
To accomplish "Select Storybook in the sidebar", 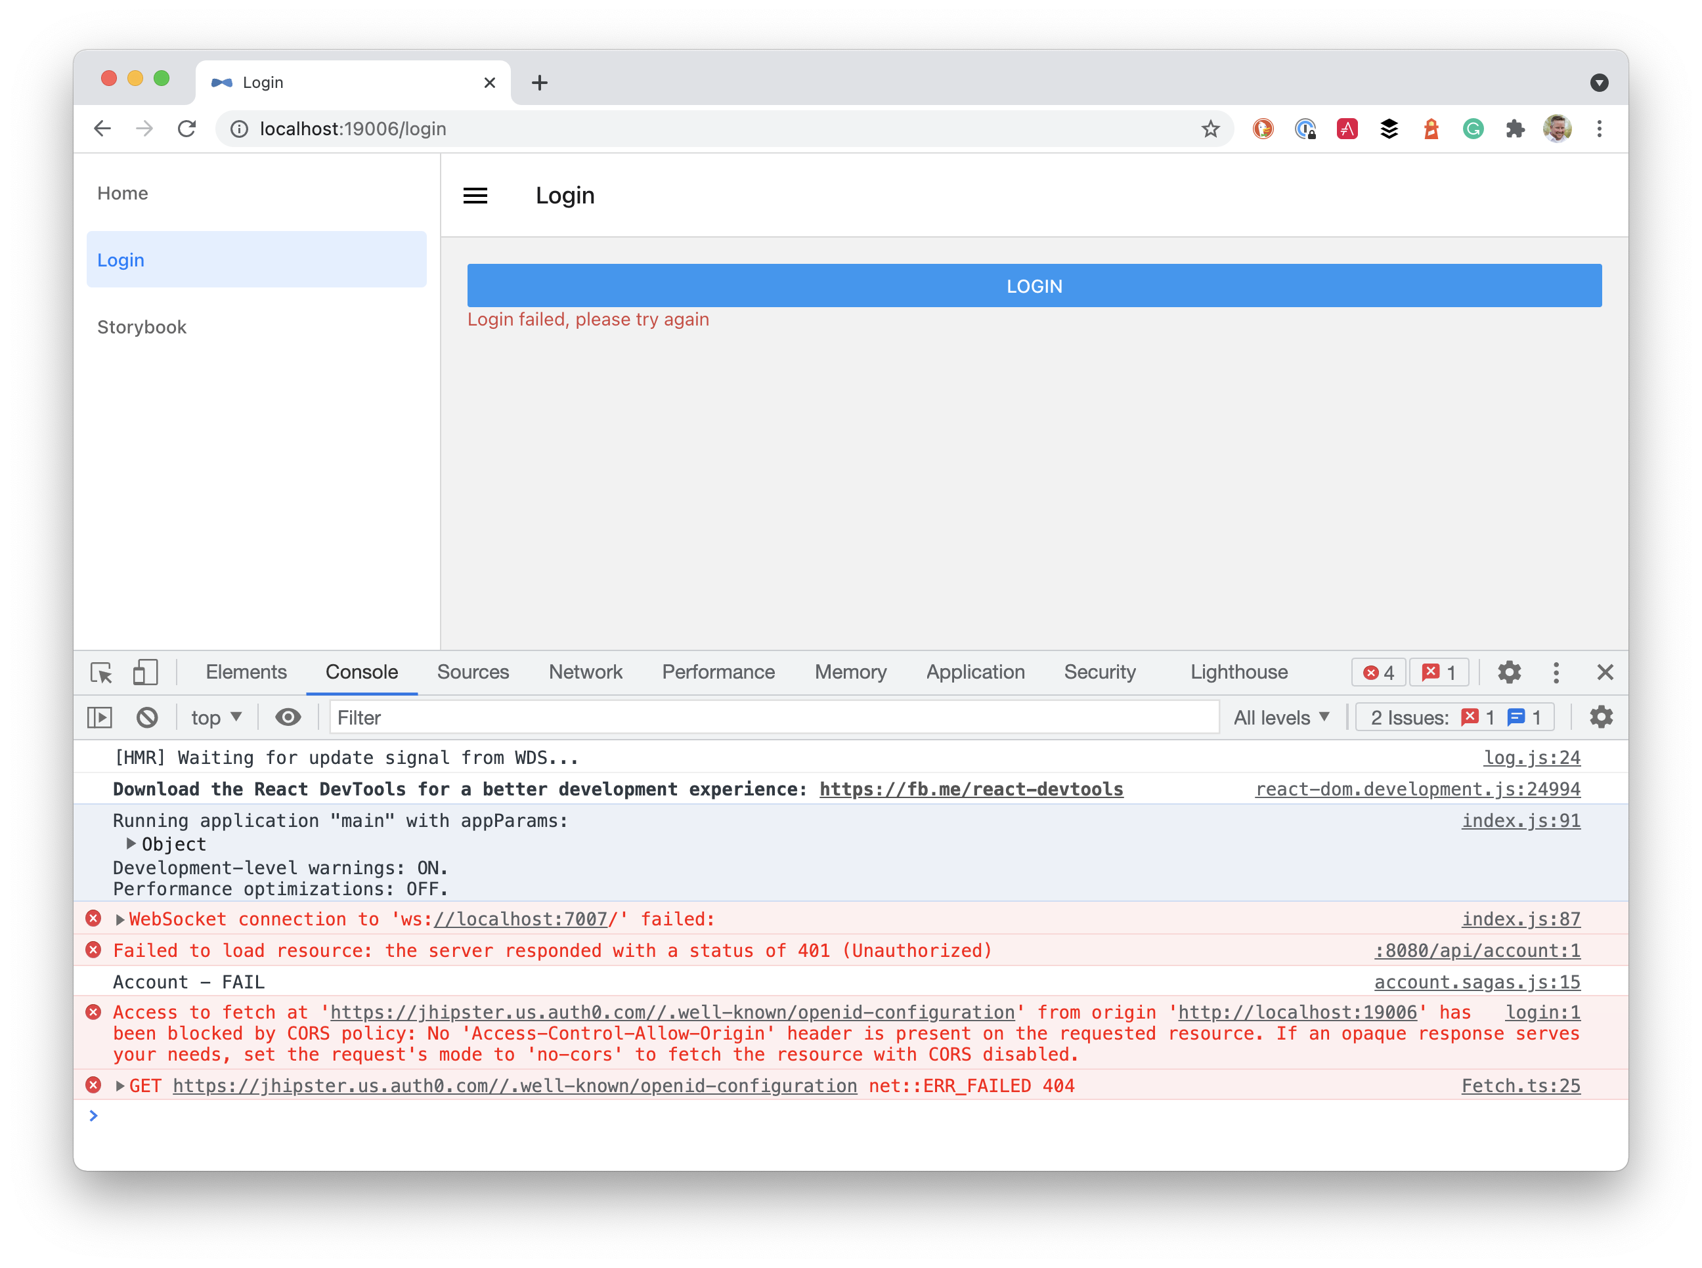I will click(142, 327).
